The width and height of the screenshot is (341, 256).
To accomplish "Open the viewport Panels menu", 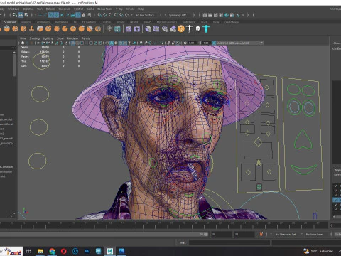I will [x=85, y=38].
